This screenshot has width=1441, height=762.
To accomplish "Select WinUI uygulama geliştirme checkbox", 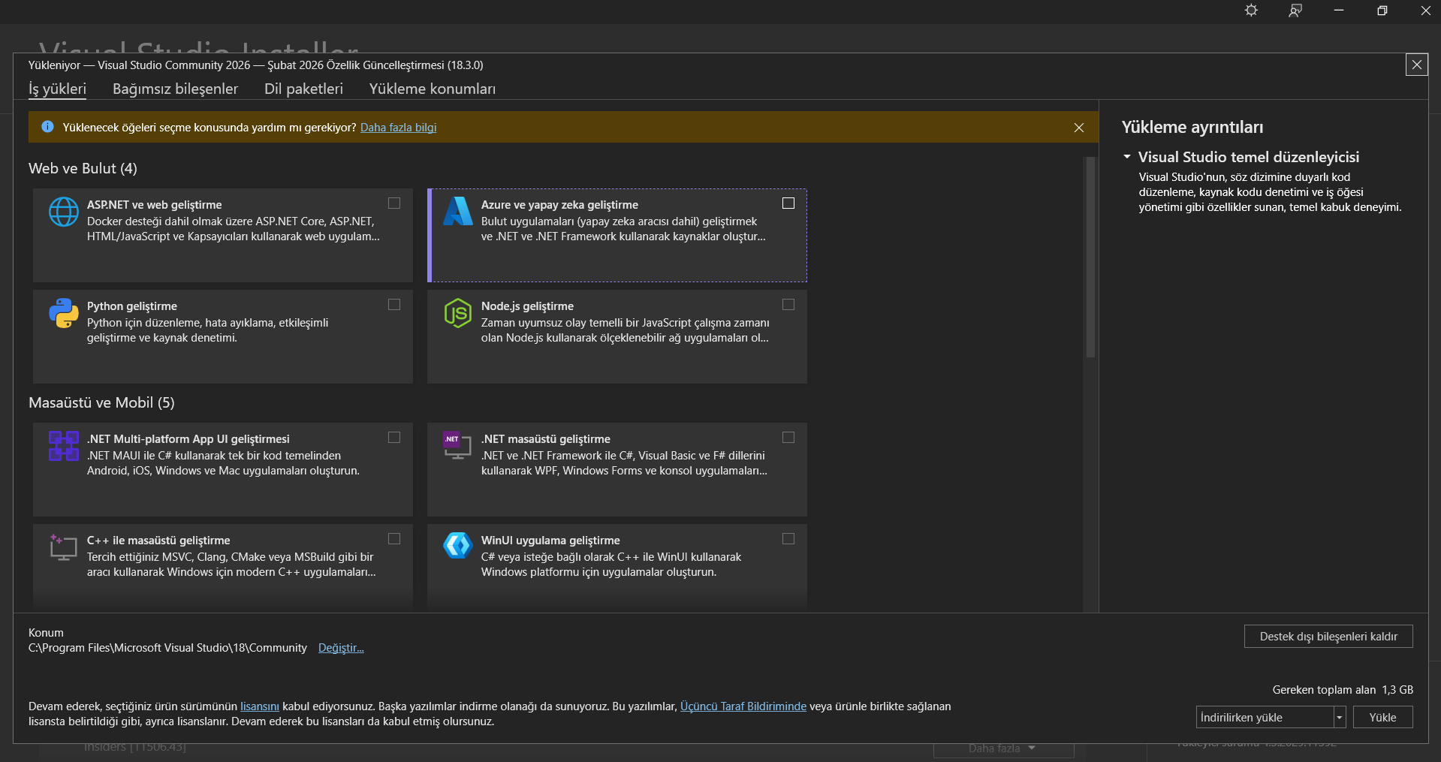I will 788,539.
